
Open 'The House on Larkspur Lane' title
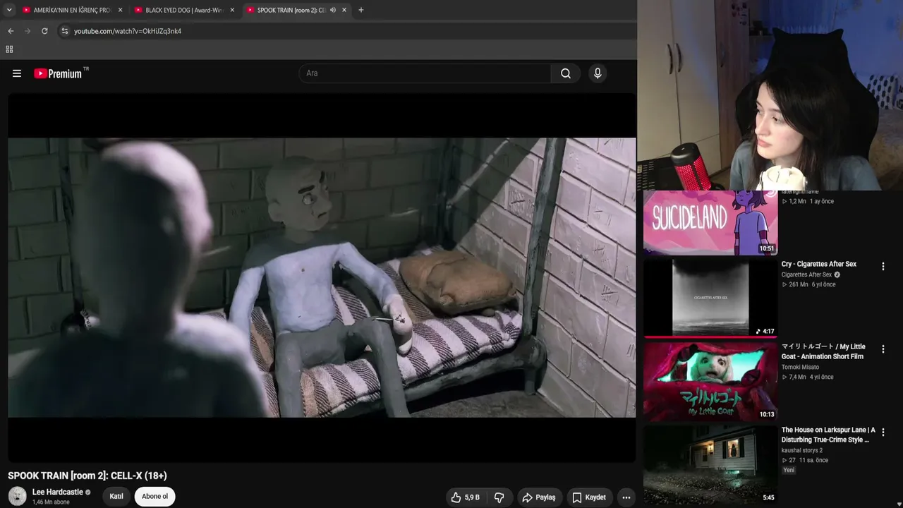(828, 435)
